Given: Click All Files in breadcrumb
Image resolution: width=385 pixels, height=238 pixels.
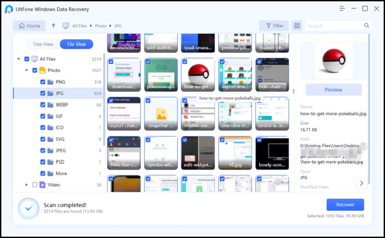Looking at the screenshot, I should click(x=79, y=26).
